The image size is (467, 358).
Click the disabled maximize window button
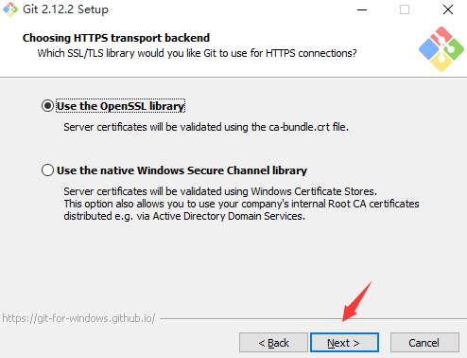pos(405,9)
